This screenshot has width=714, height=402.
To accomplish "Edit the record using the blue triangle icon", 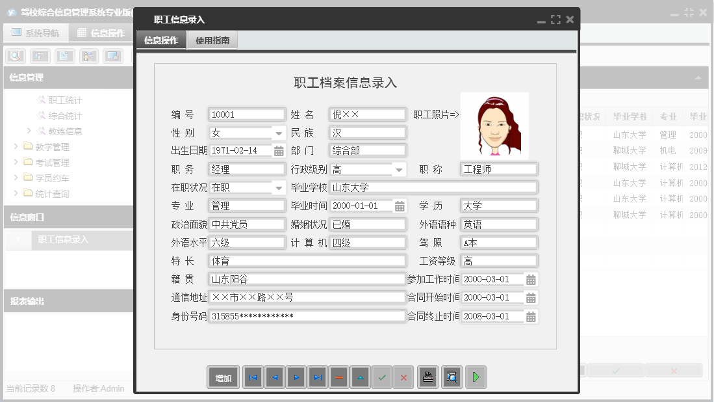I will (360, 377).
